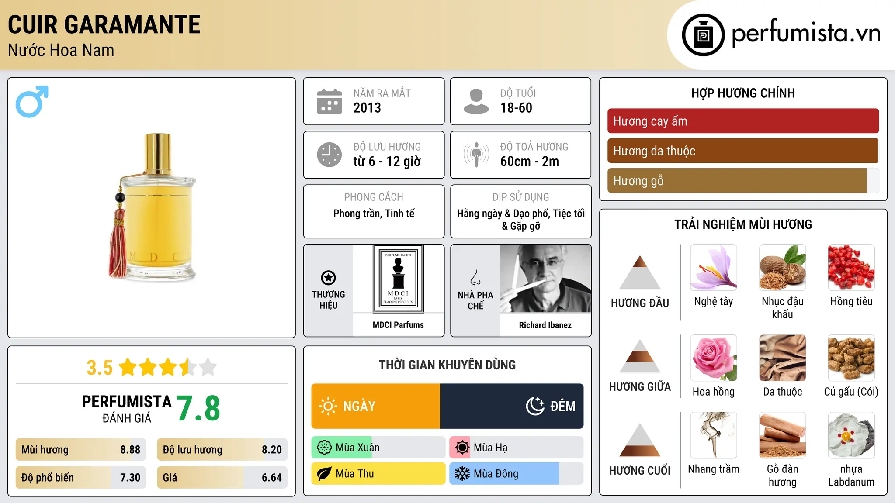Open the MDCI Parfums brand logo image
The image size is (895, 503).
(x=398, y=279)
